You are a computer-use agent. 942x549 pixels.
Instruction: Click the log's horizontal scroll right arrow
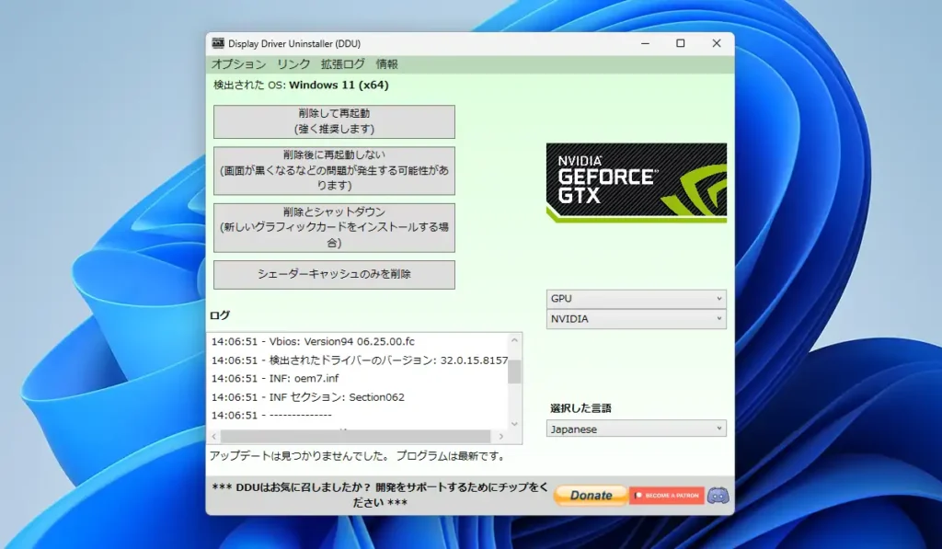click(x=501, y=437)
